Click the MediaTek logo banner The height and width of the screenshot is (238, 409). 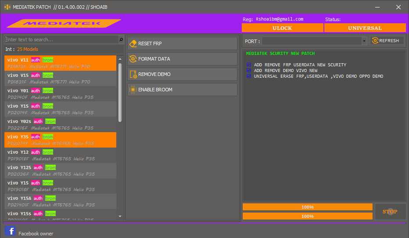point(64,23)
